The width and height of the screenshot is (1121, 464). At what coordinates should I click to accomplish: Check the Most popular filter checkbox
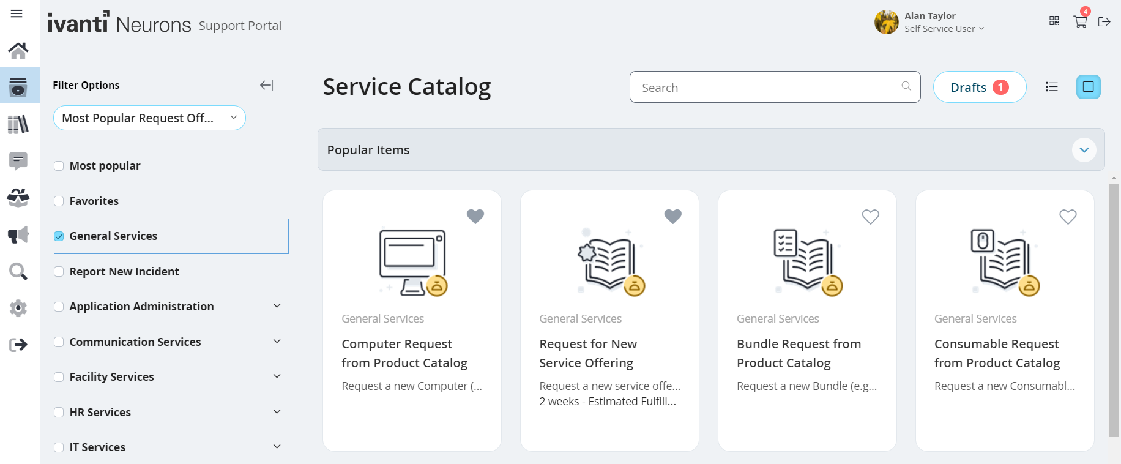(x=59, y=166)
